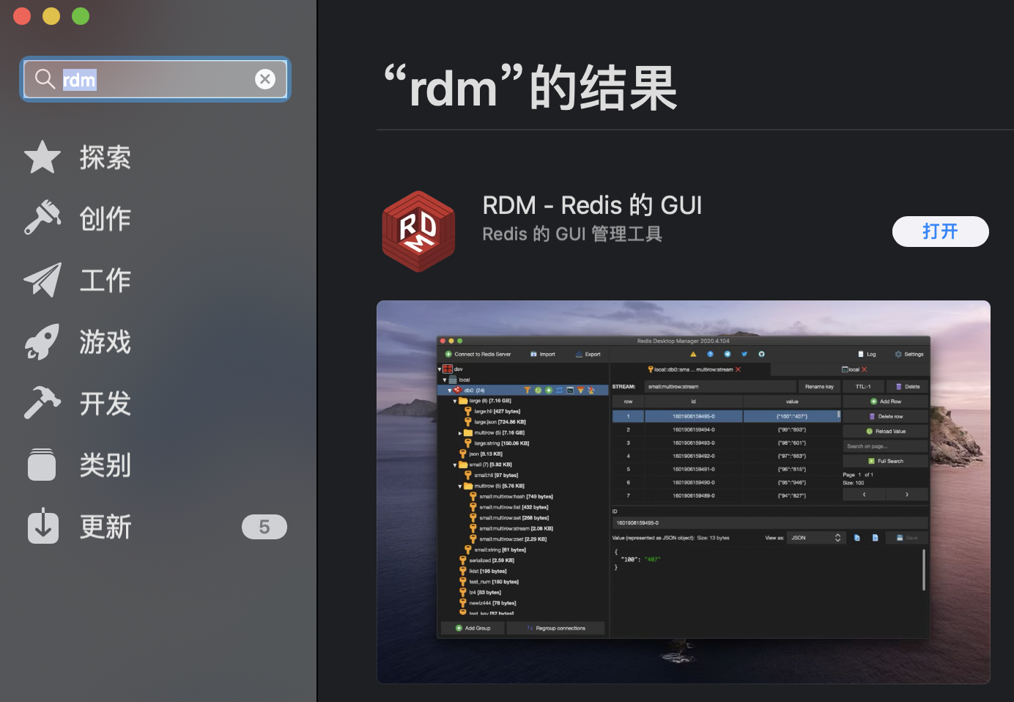Click the Discover star icon

click(x=42, y=158)
